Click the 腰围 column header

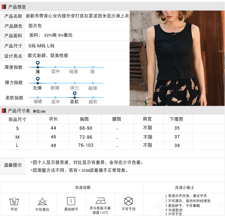point(116,119)
